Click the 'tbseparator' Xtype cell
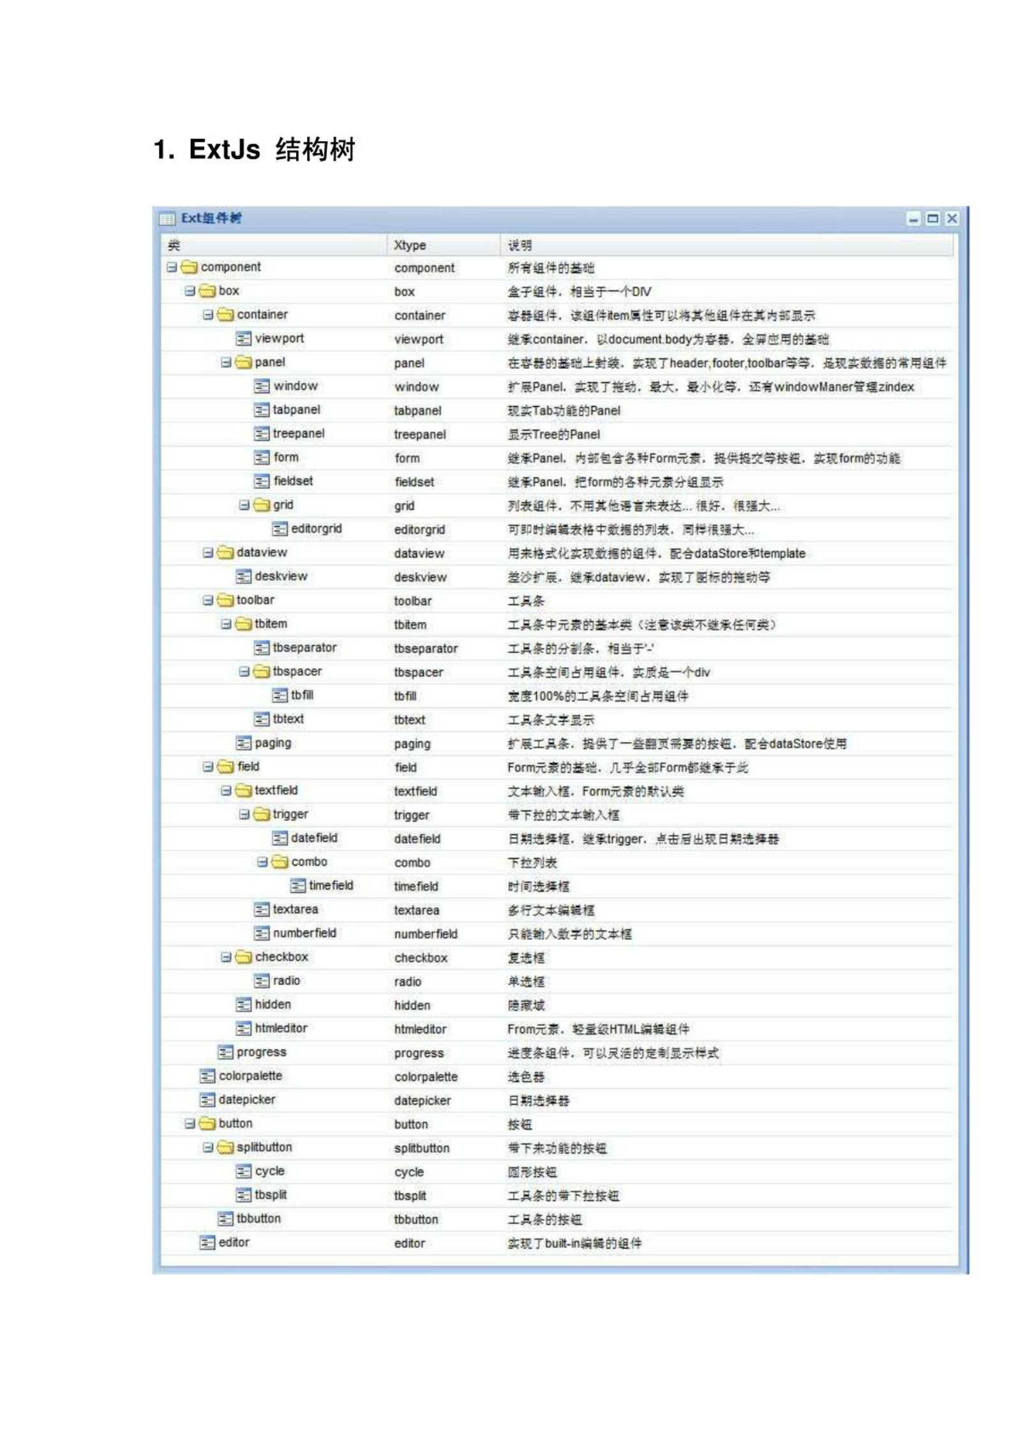 (426, 649)
